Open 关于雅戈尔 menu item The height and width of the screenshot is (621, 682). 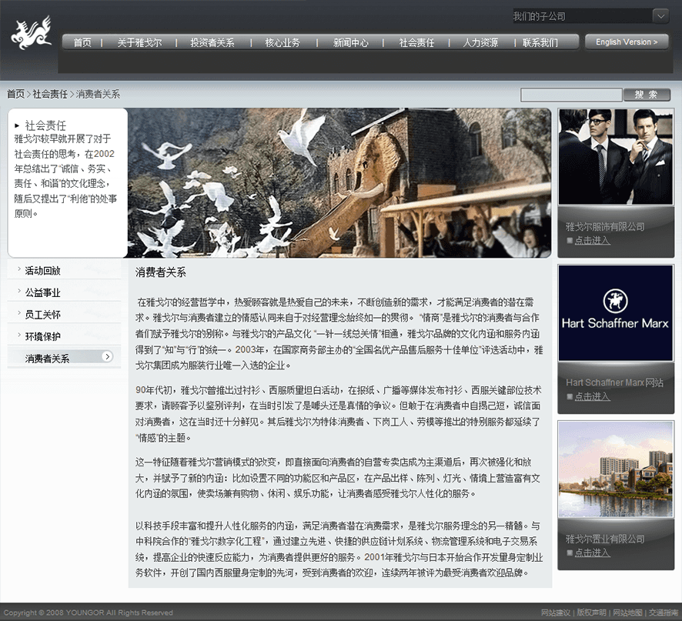coord(139,43)
